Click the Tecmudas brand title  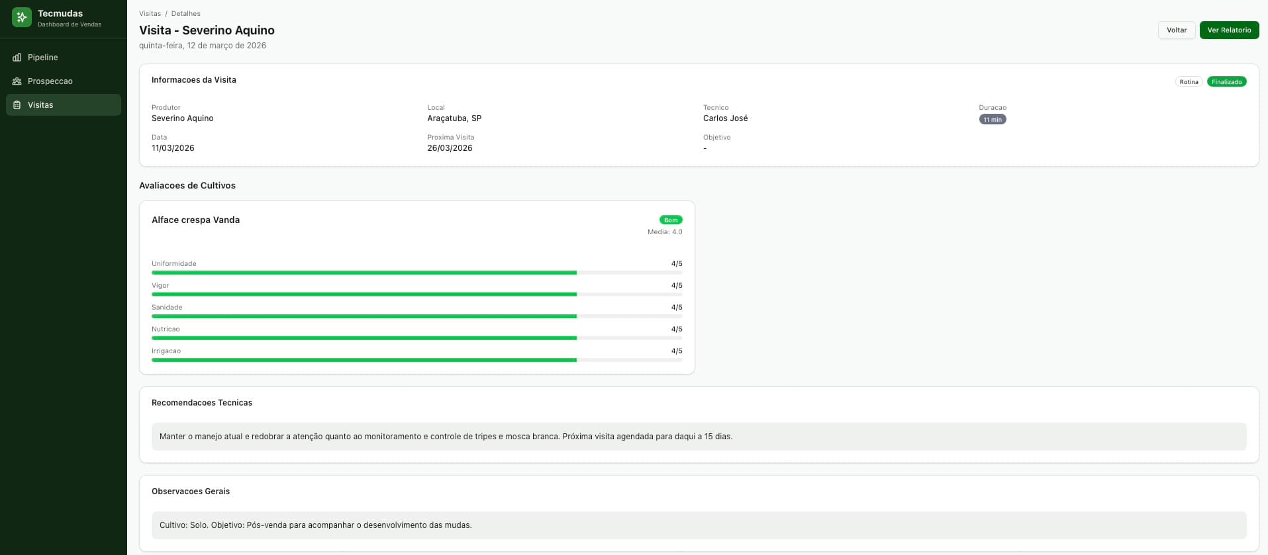click(x=60, y=13)
